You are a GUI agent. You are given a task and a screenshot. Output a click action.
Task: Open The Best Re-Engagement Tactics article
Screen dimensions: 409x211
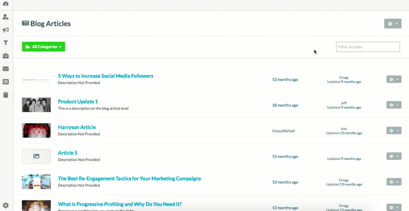pos(129,178)
